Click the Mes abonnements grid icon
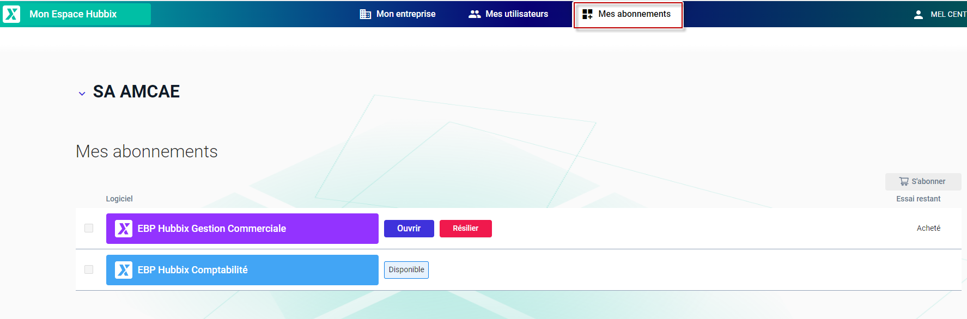Screen dimensions: 967x319 coord(587,14)
